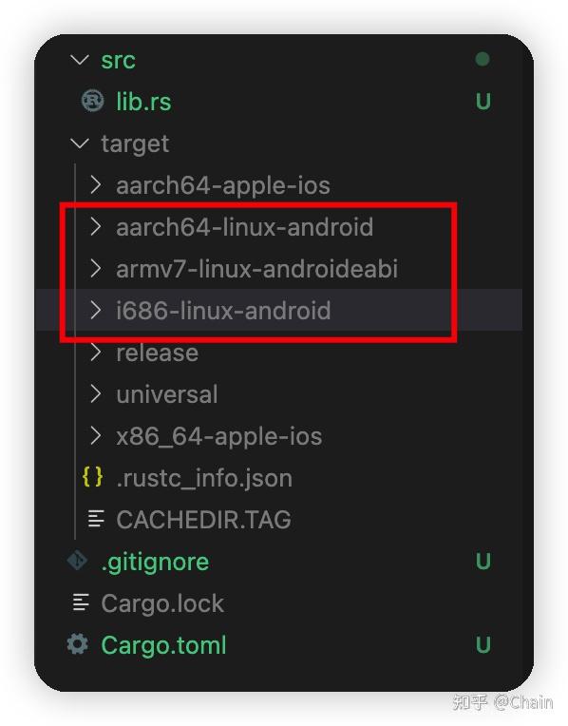Open the Cargo.toml file
The image size is (568, 726).
pyautogui.click(x=163, y=645)
